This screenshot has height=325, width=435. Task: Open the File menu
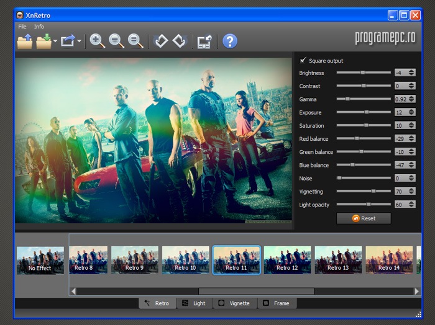[22, 27]
